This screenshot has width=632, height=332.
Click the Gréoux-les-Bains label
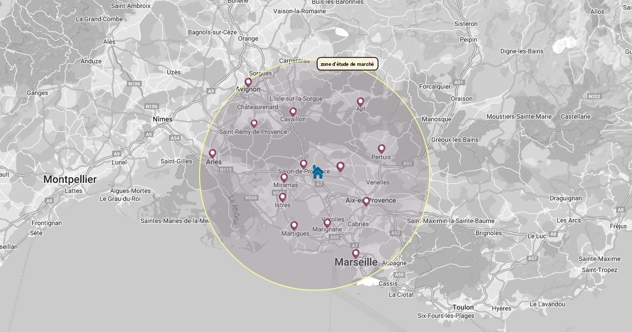(x=455, y=140)
